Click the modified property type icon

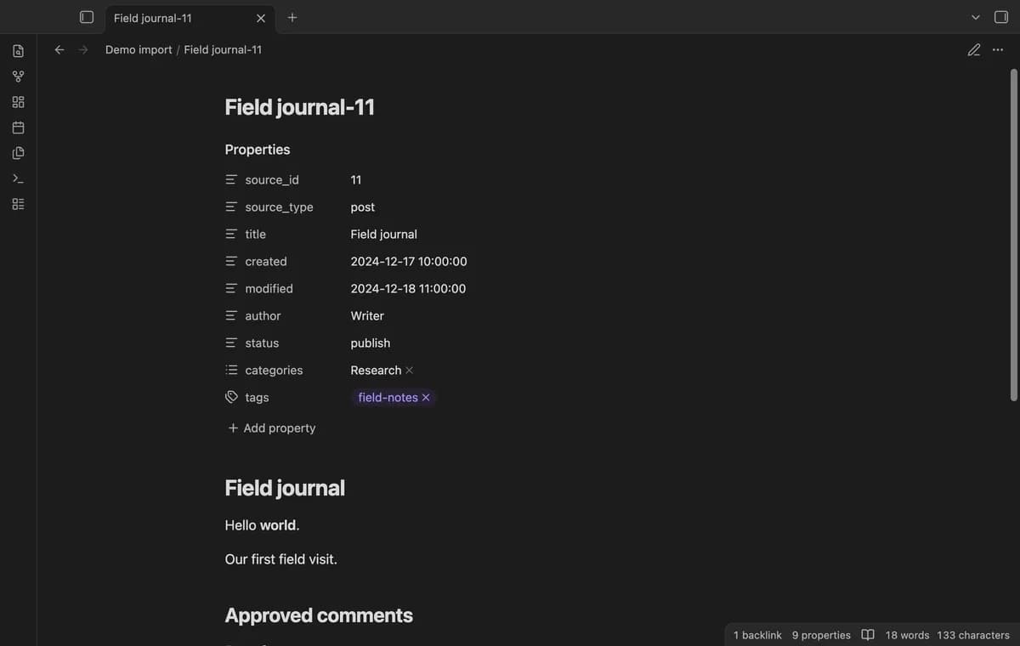click(x=231, y=289)
